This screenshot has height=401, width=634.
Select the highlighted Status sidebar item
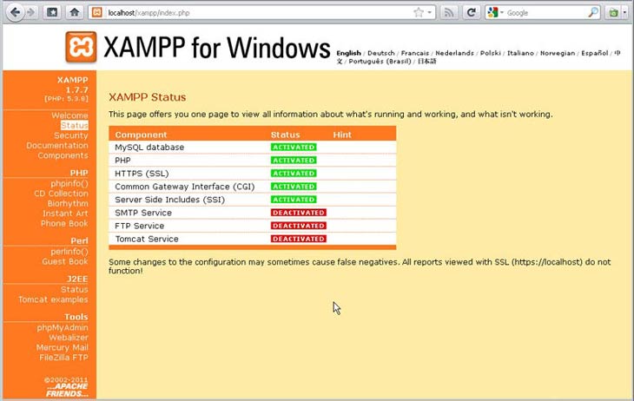75,125
